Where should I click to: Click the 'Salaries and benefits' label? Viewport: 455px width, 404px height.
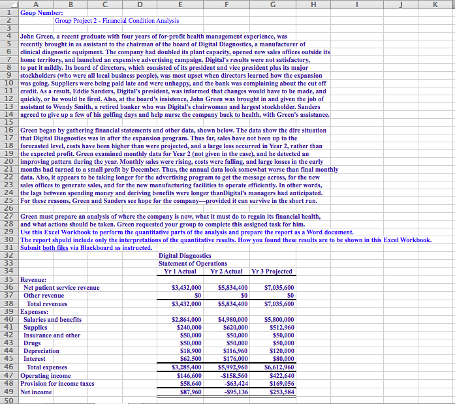tap(52, 320)
